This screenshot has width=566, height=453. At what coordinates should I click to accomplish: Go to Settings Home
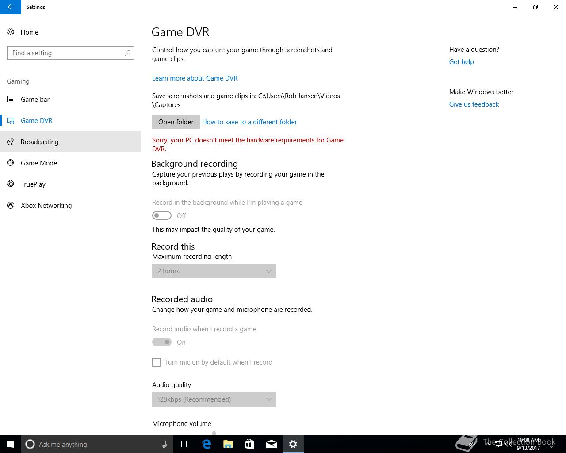pyautogui.click(x=71, y=32)
